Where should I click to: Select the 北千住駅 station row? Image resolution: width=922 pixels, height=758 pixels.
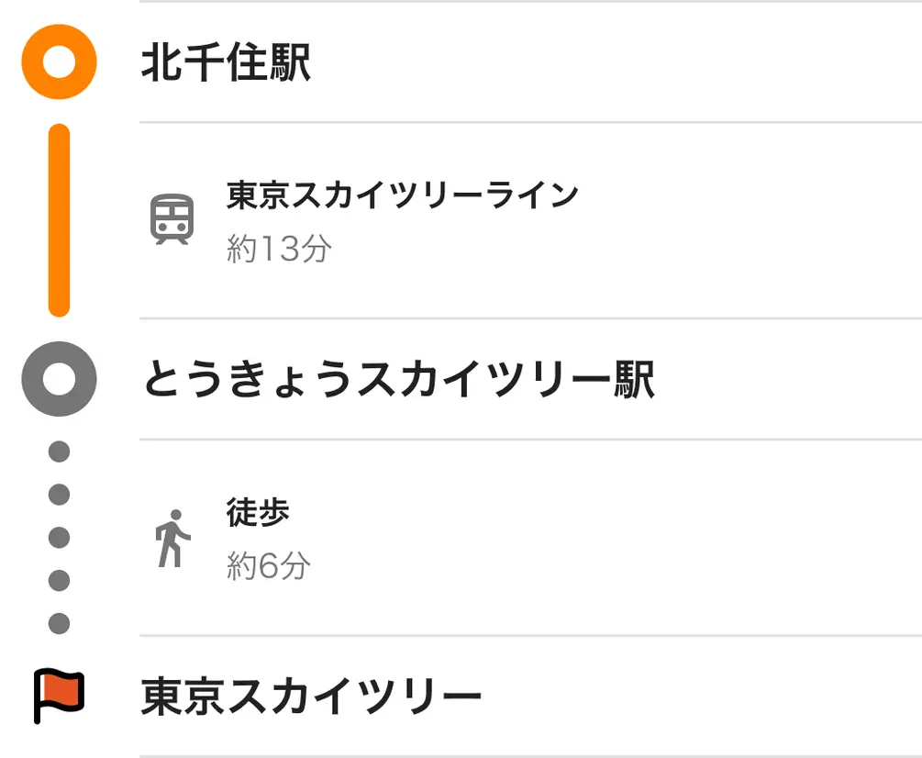[530, 61]
